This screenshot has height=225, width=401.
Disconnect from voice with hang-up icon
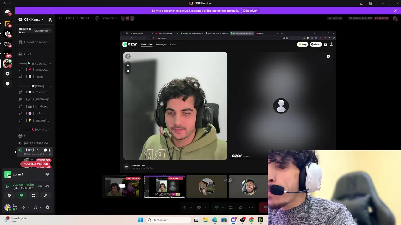[47, 186]
